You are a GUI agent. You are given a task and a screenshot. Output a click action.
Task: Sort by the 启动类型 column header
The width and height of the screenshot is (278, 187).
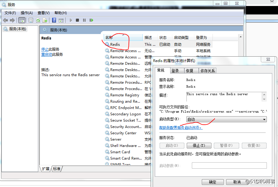pos(183,37)
